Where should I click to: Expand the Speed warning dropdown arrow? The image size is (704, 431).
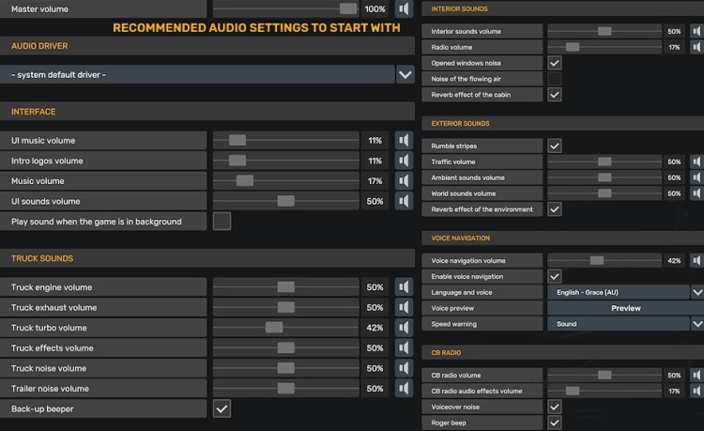(x=696, y=323)
